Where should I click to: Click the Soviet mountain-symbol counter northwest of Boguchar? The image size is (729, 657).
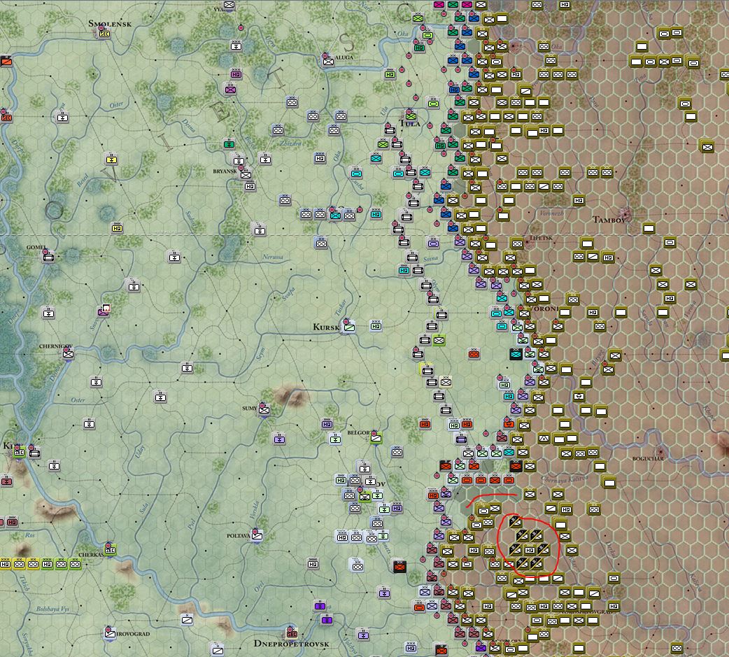pos(544,438)
